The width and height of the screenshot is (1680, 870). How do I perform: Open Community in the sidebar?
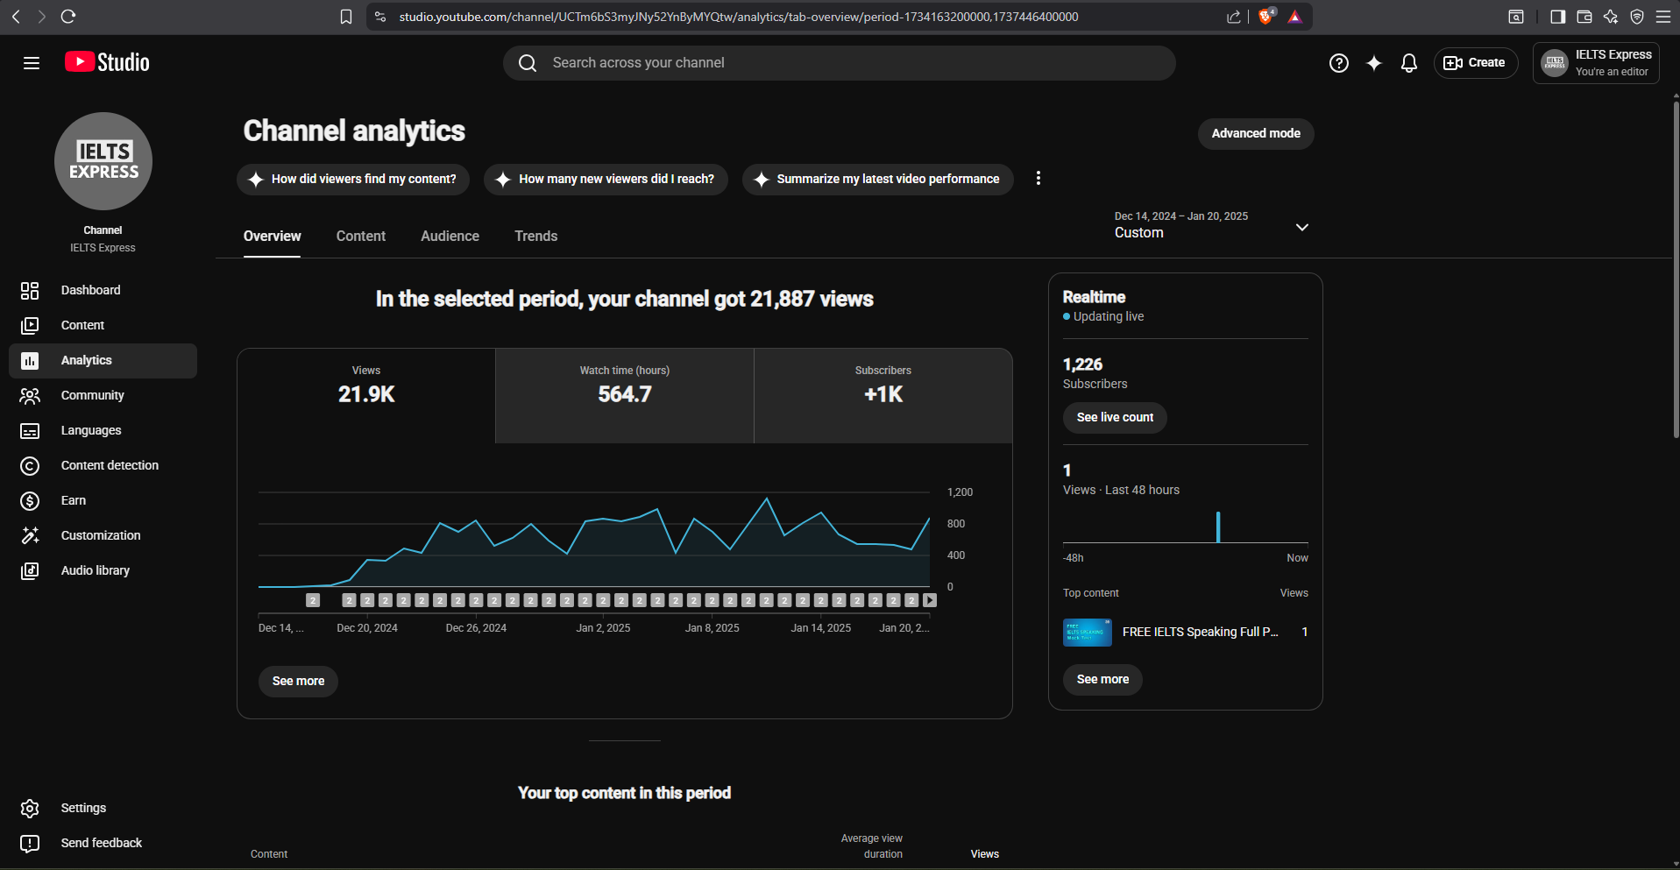[103, 395]
